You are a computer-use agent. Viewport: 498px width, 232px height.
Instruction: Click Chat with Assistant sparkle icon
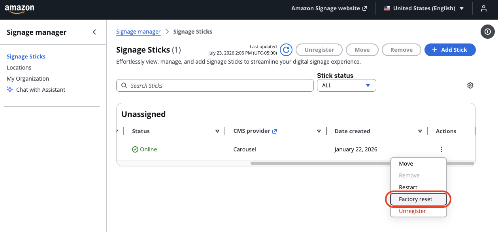[x=10, y=90]
